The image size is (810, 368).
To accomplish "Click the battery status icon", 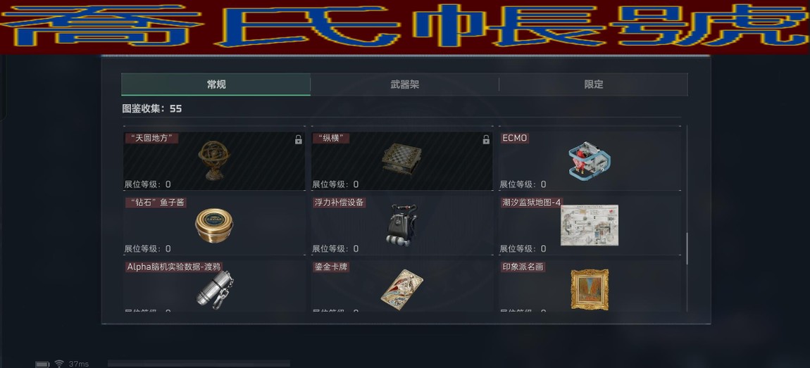I will coord(42,364).
